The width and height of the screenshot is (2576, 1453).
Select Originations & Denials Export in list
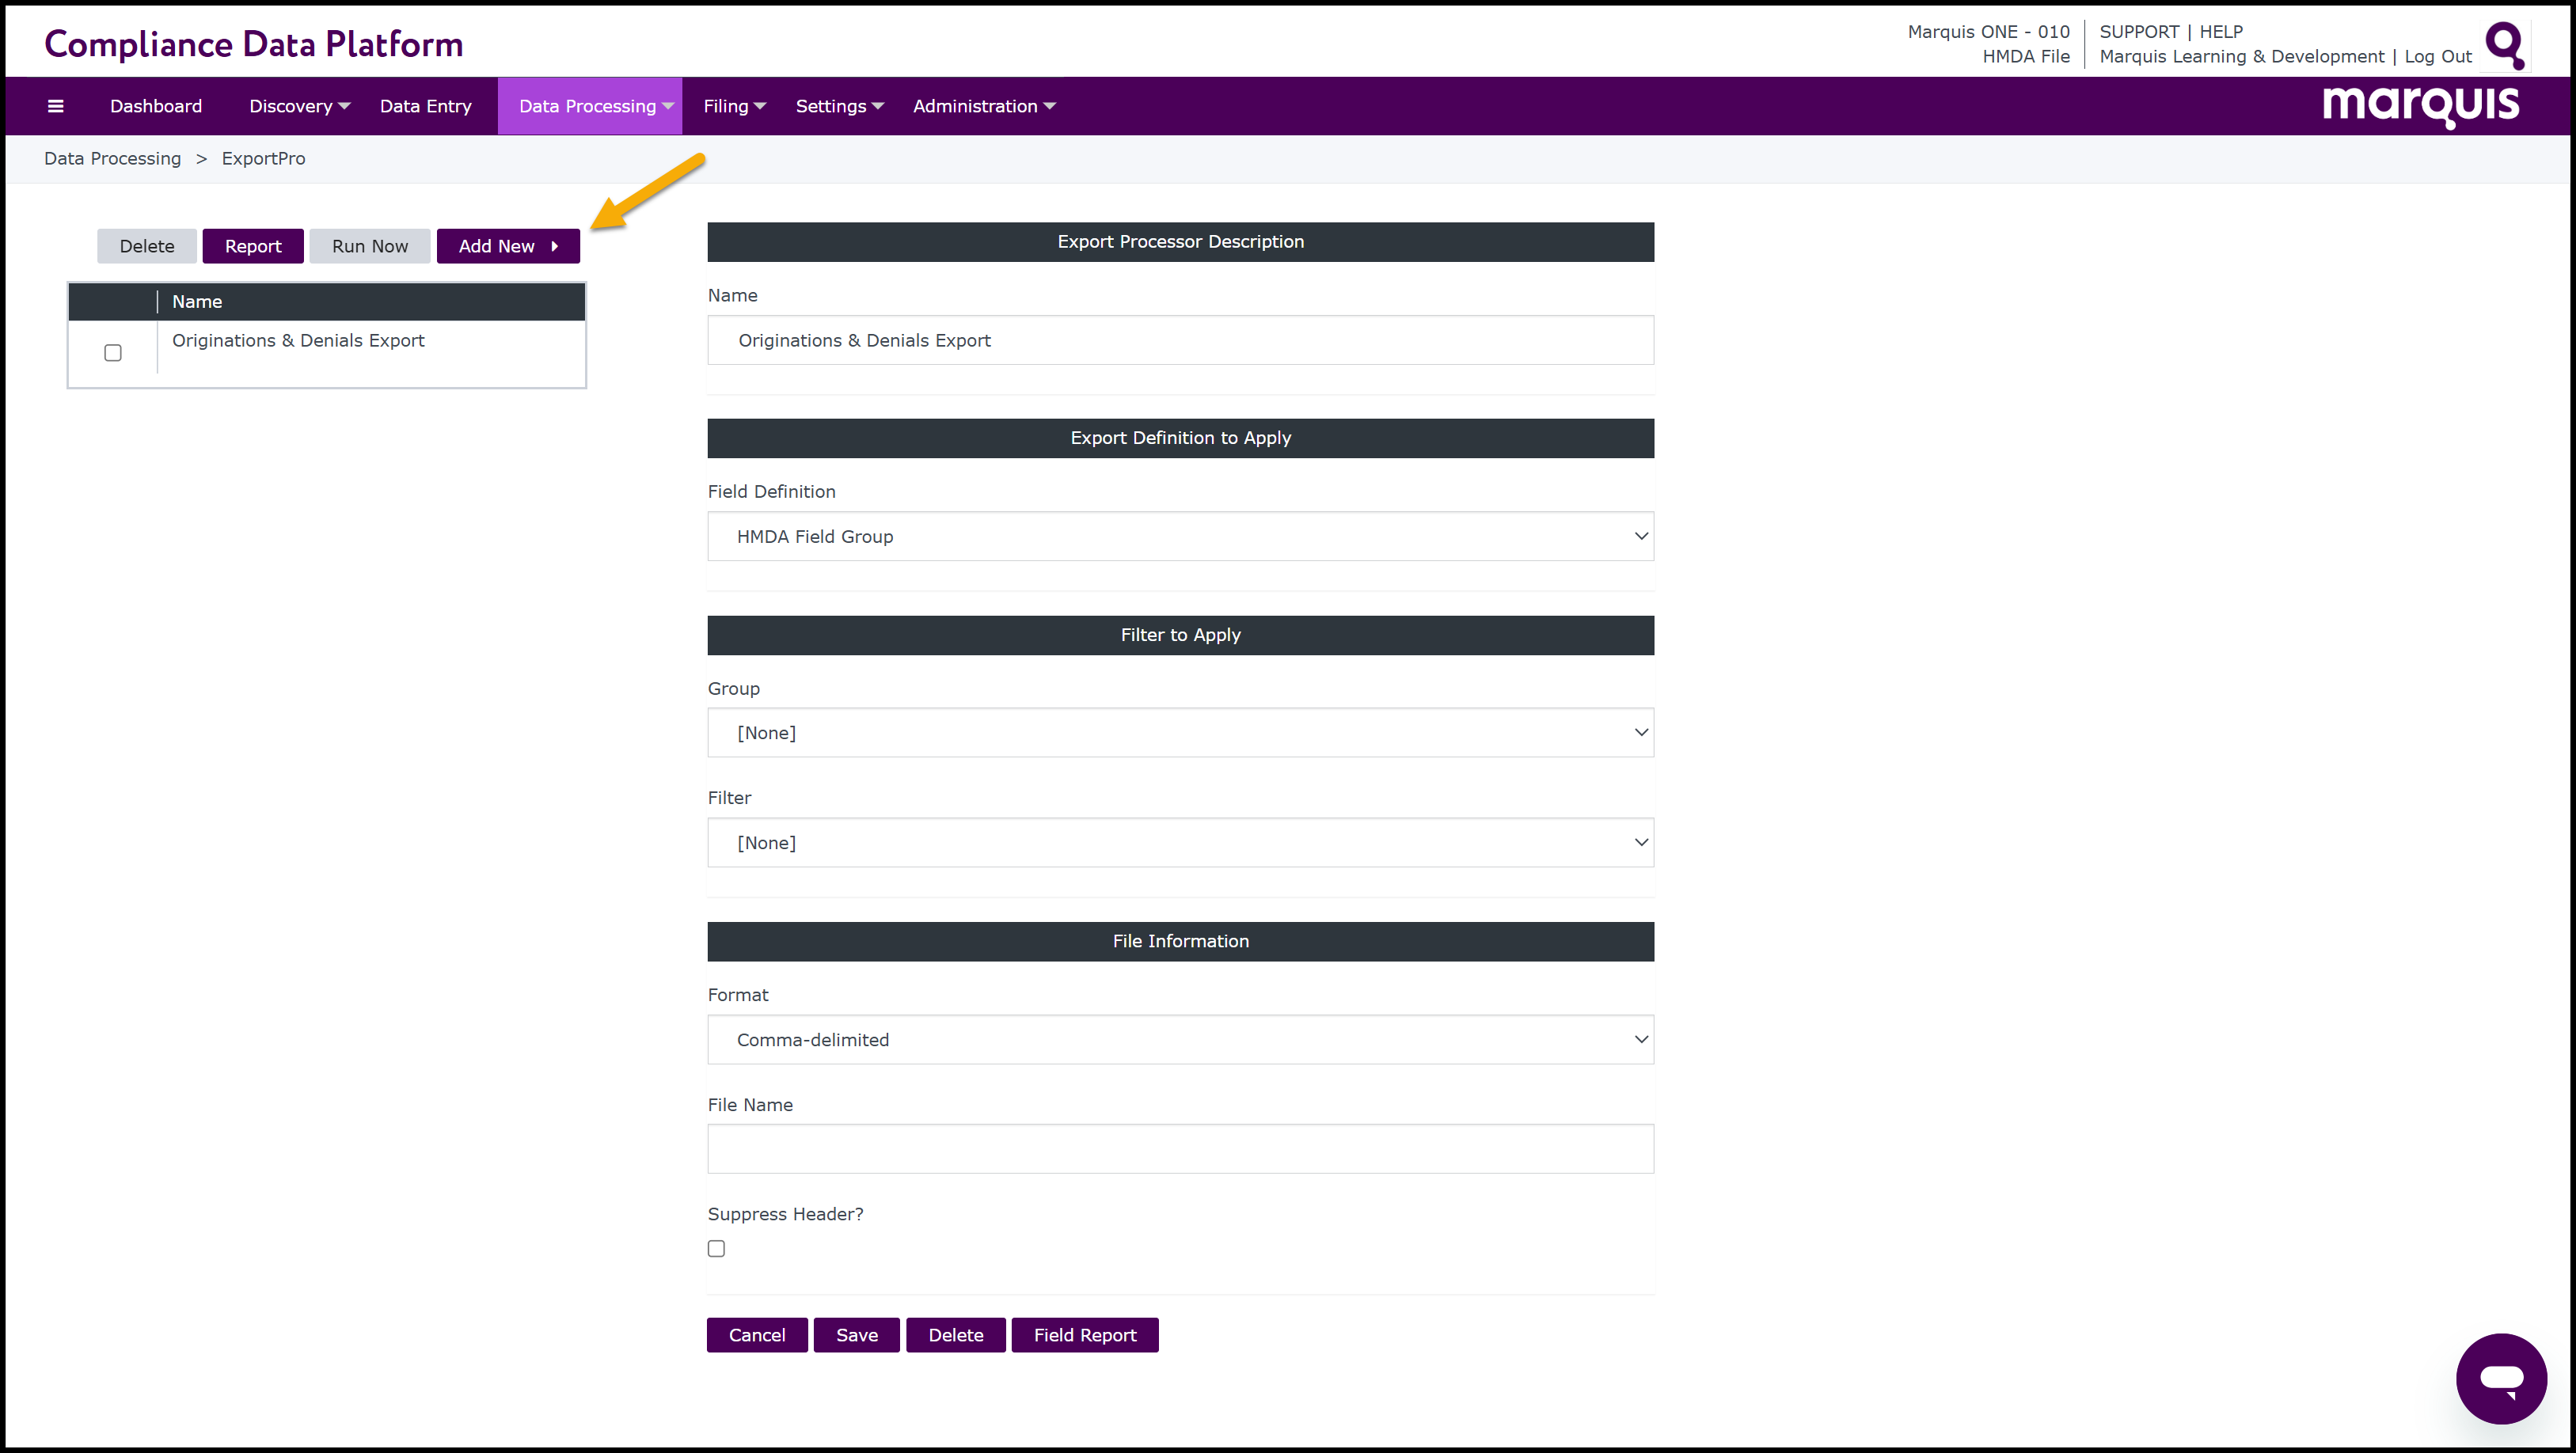298,341
